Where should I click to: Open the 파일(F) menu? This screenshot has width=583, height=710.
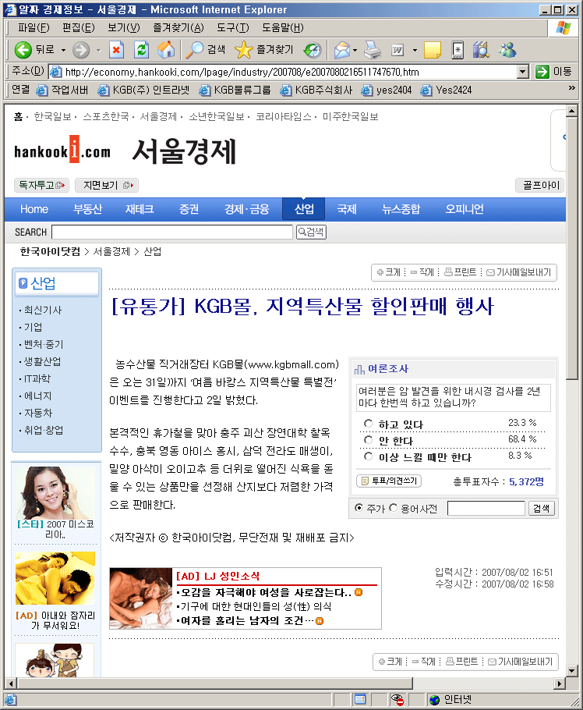(34, 28)
